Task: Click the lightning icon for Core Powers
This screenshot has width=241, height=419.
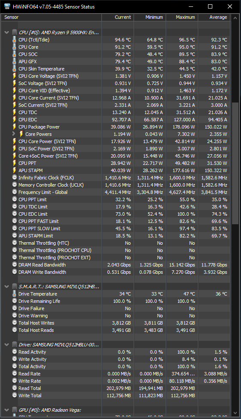Action: [x=21, y=134]
